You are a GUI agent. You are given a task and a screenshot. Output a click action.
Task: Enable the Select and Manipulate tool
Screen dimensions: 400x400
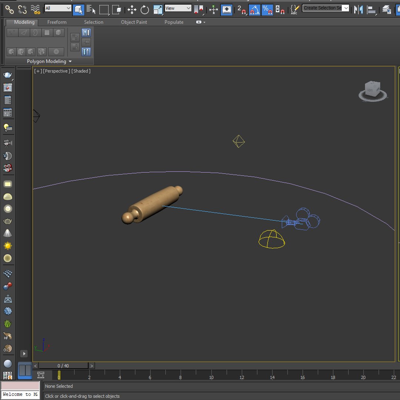coord(213,10)
